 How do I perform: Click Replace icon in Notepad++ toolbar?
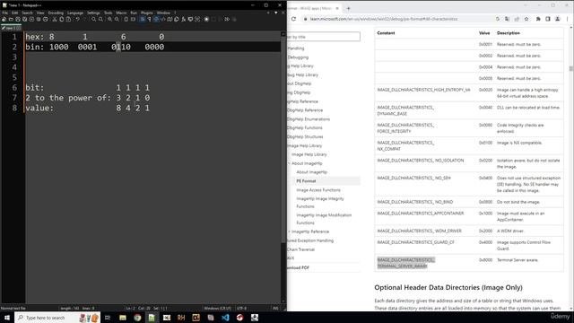point(100,20)
